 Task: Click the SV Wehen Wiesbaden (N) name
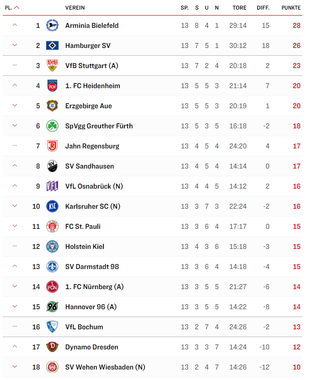click(105, 367)
